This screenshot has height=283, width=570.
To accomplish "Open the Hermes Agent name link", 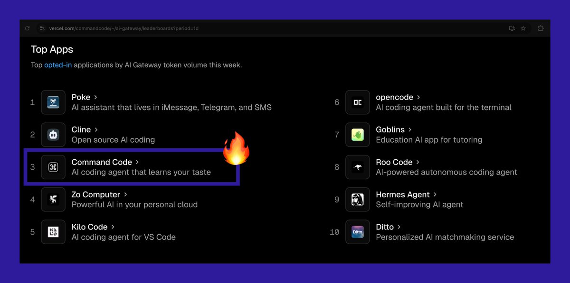I will pos(403,194).
